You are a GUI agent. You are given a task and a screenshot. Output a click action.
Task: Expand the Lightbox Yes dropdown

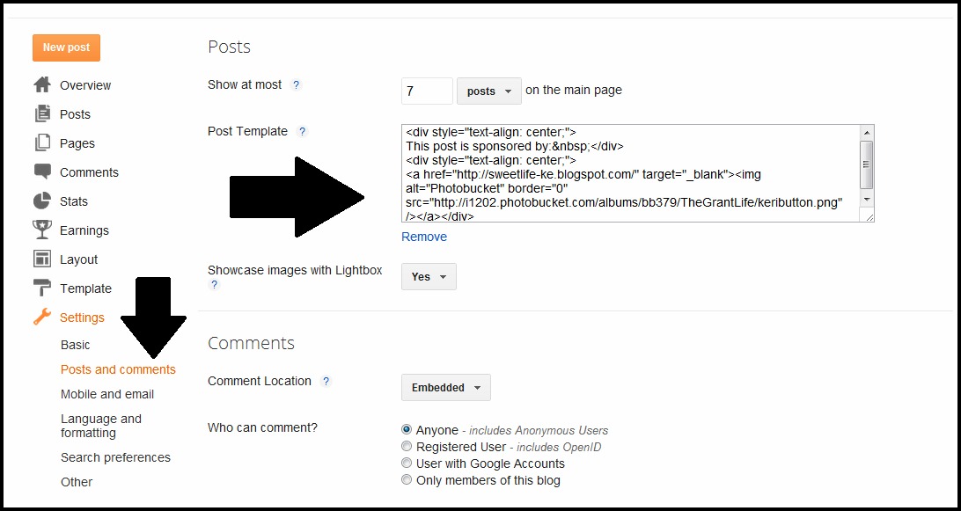click(429, 277)
